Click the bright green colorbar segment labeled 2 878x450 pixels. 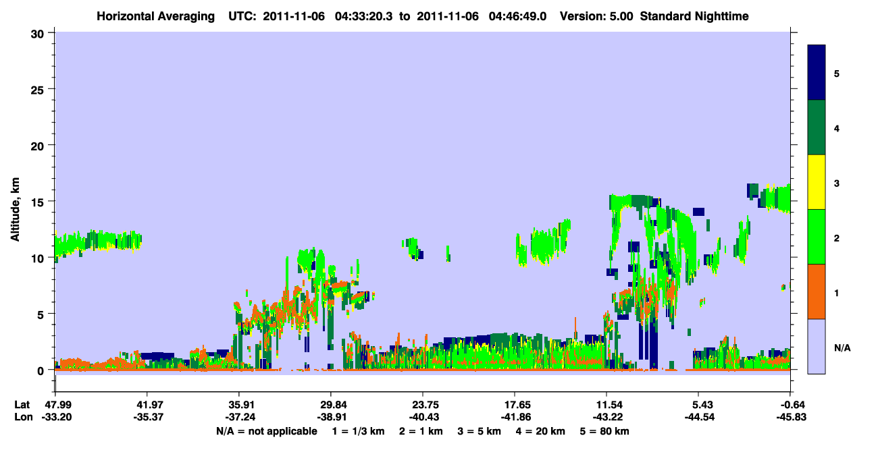pyautogui.click(x=817, y=237)
